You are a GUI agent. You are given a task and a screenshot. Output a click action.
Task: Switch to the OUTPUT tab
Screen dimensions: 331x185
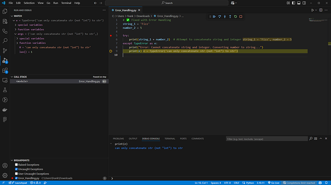click(x=133, y=139)
